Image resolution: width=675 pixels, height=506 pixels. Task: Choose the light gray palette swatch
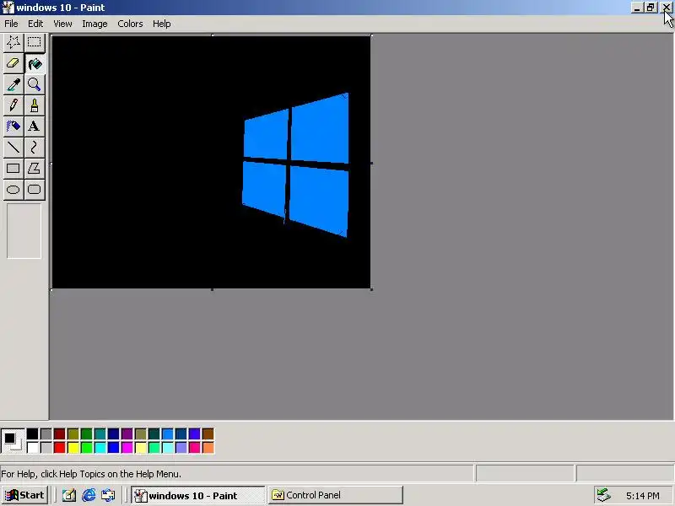tap(46, 448)
